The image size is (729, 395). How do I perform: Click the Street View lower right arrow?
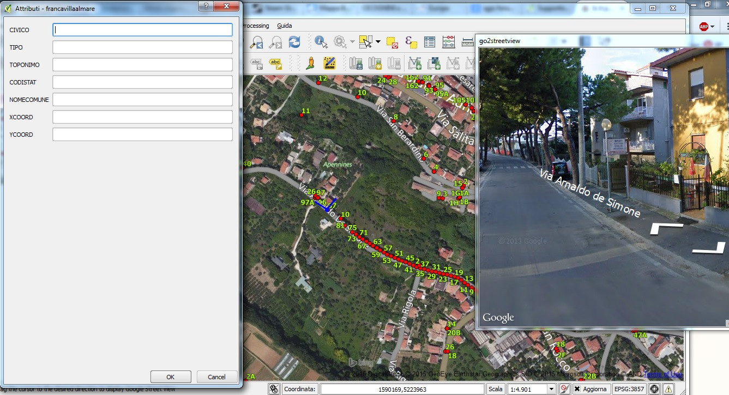tap(710, 248)
